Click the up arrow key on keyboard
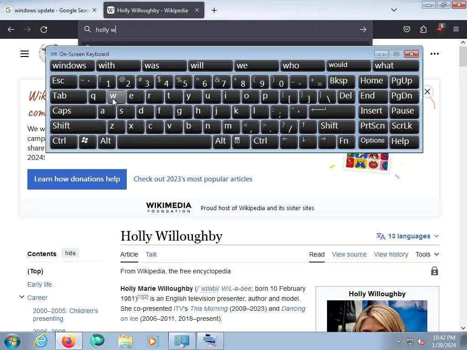 pyautogui.click(x=308, y=127)
